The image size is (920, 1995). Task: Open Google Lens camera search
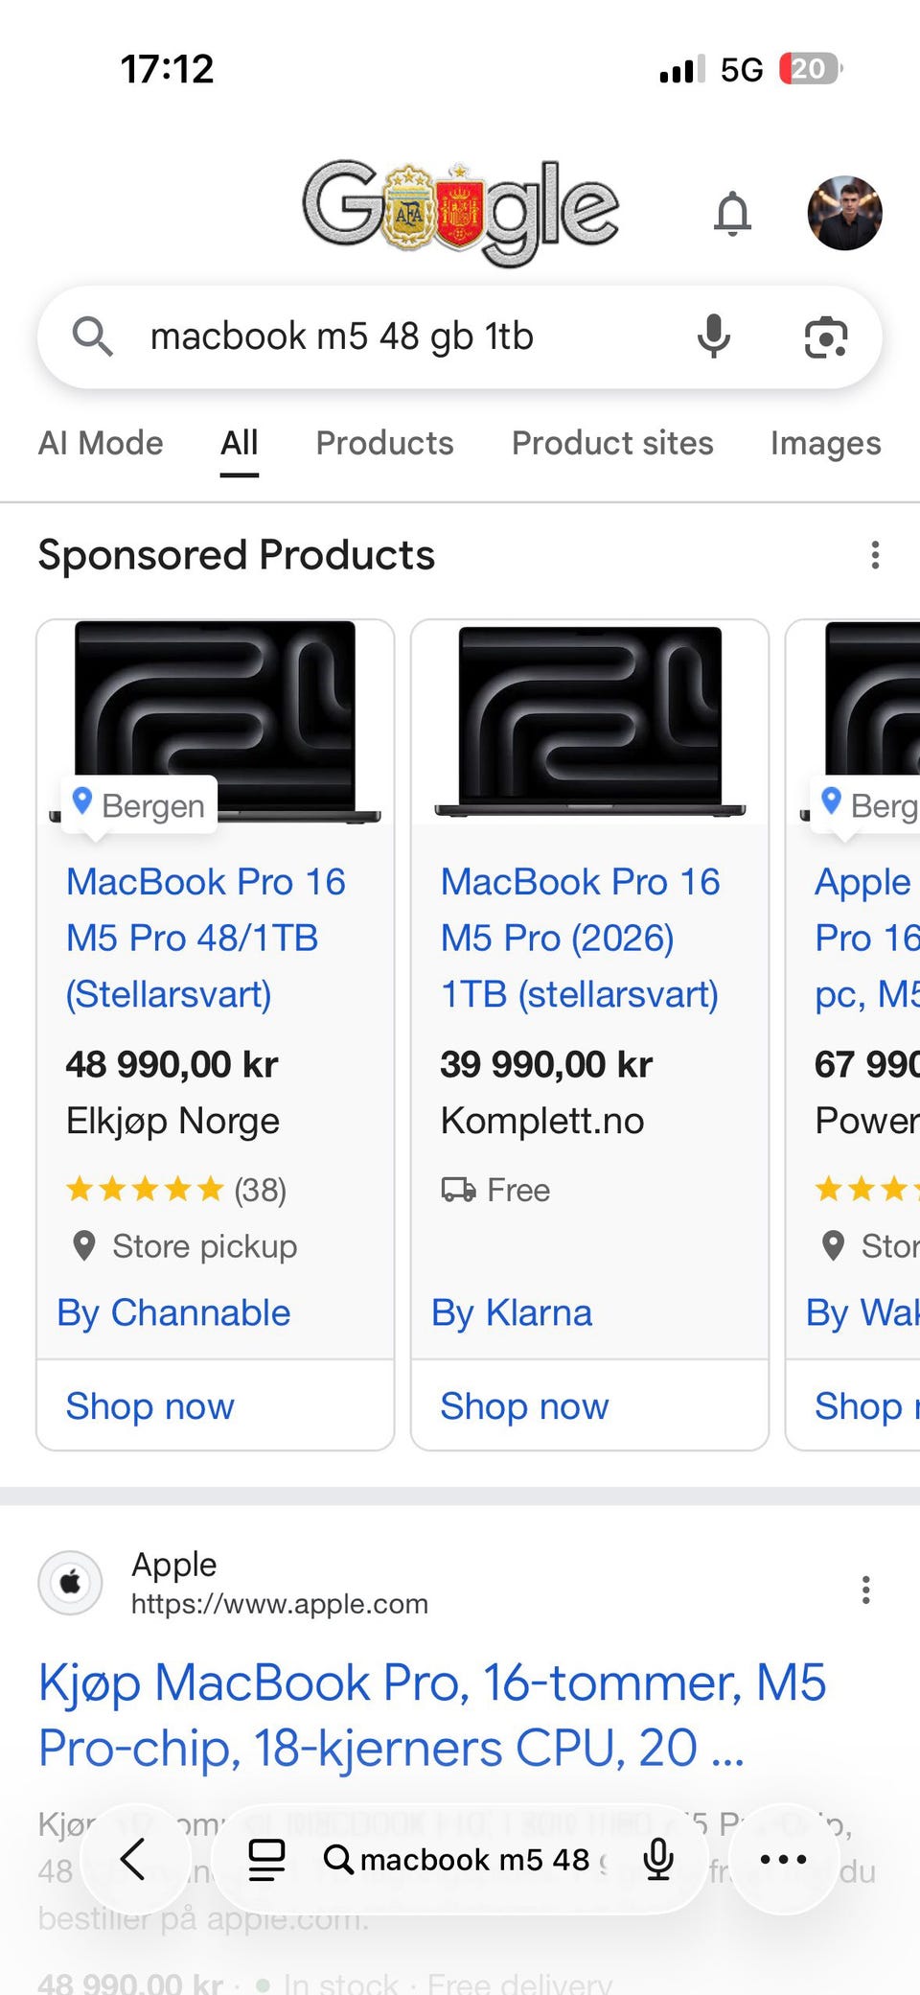[x=825, y=336]
